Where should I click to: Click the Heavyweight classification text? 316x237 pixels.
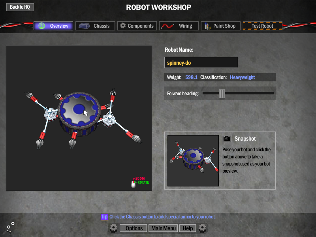tap(242, 77)
